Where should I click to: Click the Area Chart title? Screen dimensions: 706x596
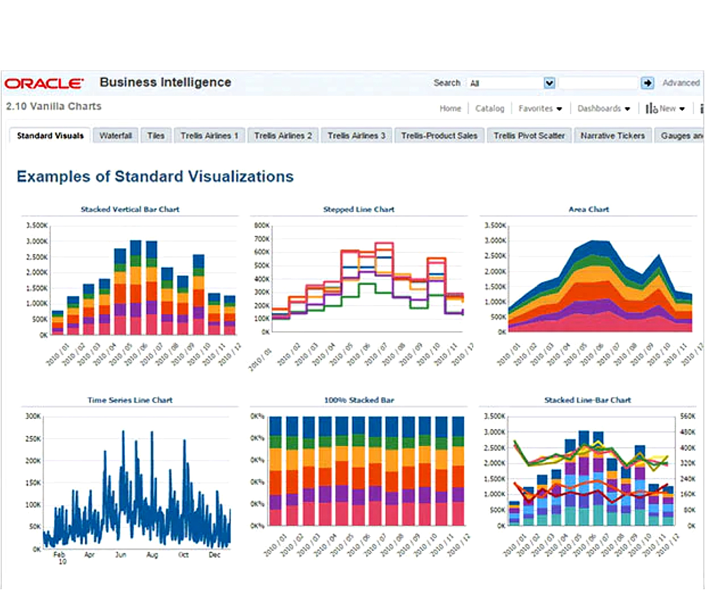point(588,209)
